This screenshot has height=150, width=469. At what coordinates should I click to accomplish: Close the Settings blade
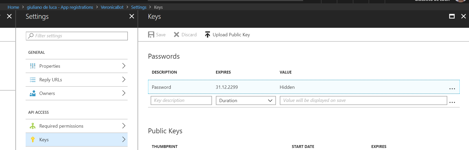pos(132,16)
